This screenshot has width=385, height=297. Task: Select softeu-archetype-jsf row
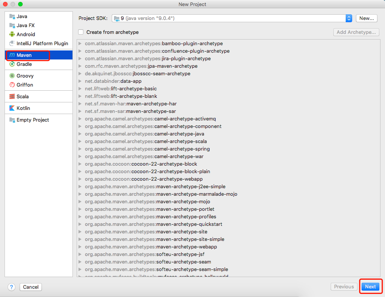[x=228, y=254]
